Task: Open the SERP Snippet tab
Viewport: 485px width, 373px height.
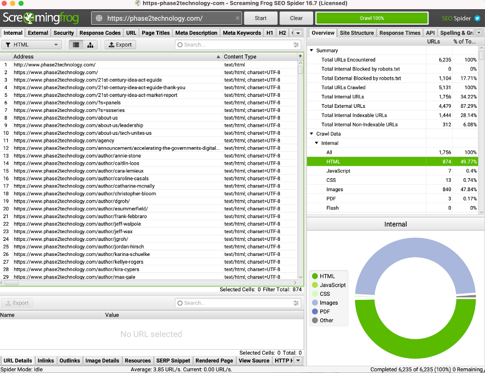Action: (x=173, y=361)
